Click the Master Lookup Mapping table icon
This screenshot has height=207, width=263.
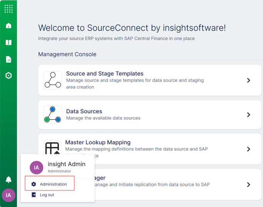click(52, 147)
